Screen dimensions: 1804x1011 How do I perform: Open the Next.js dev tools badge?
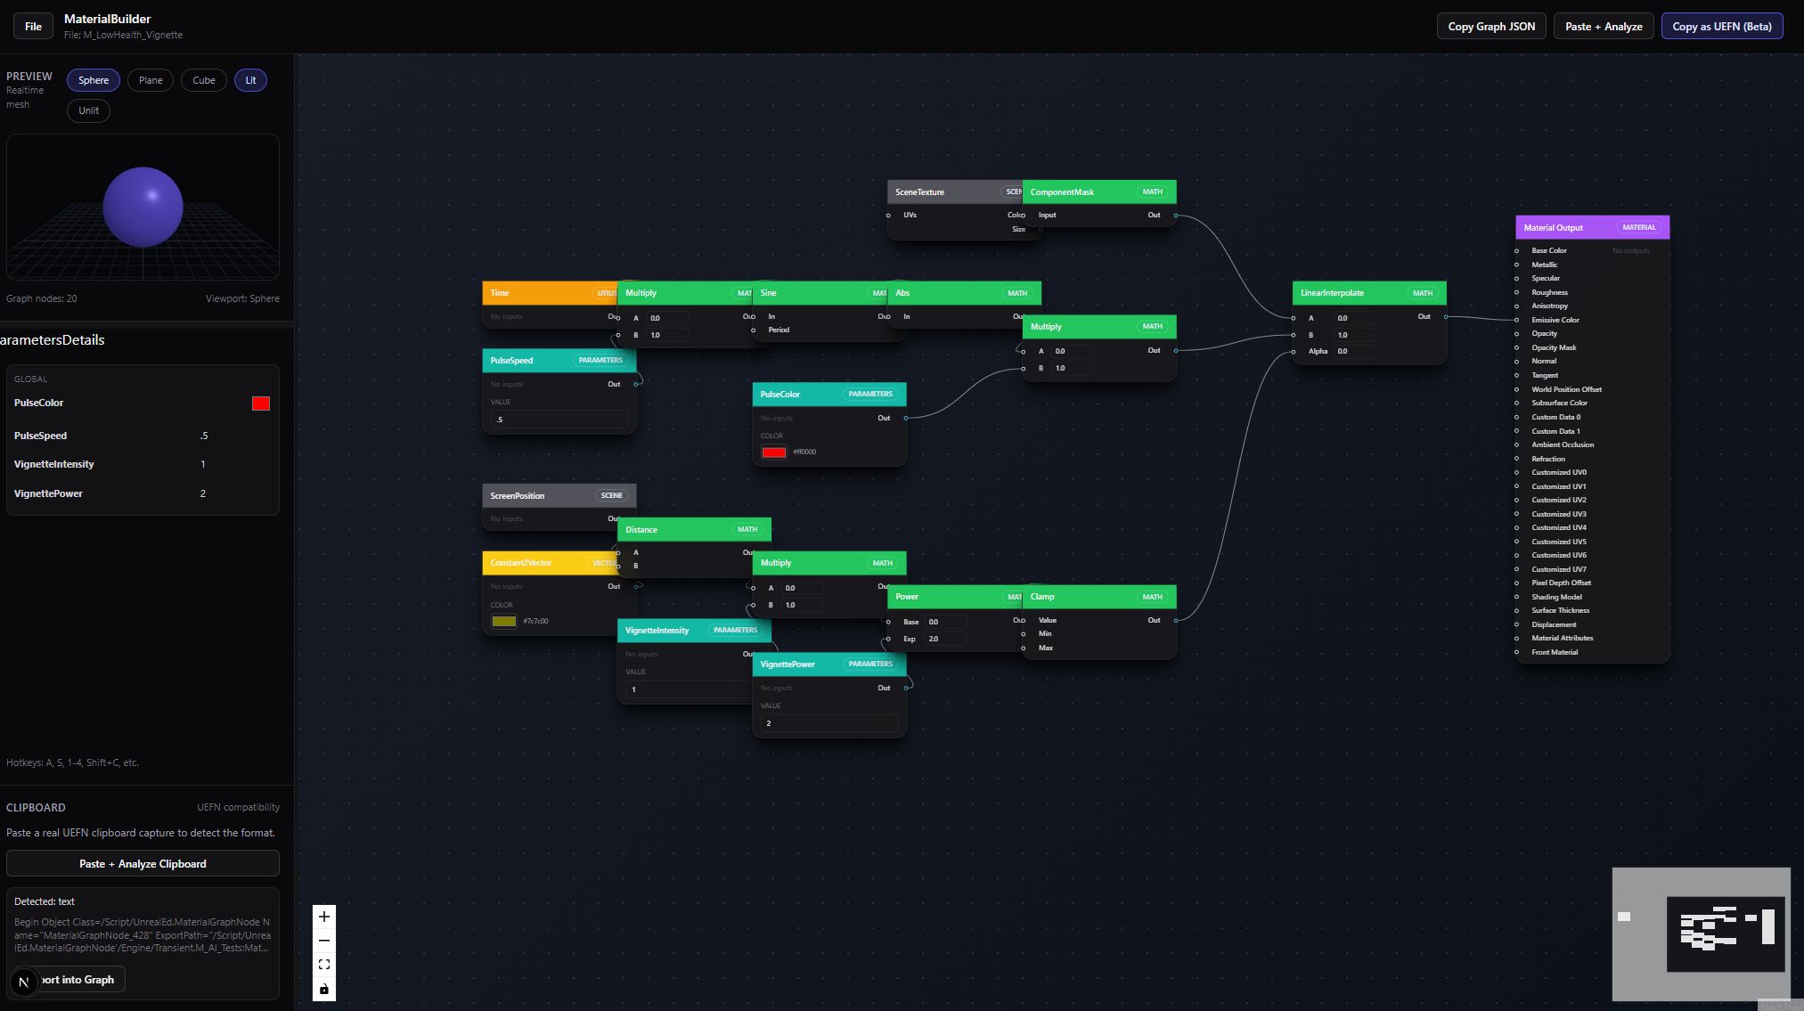pyautogui.click(x=24, y=982)
